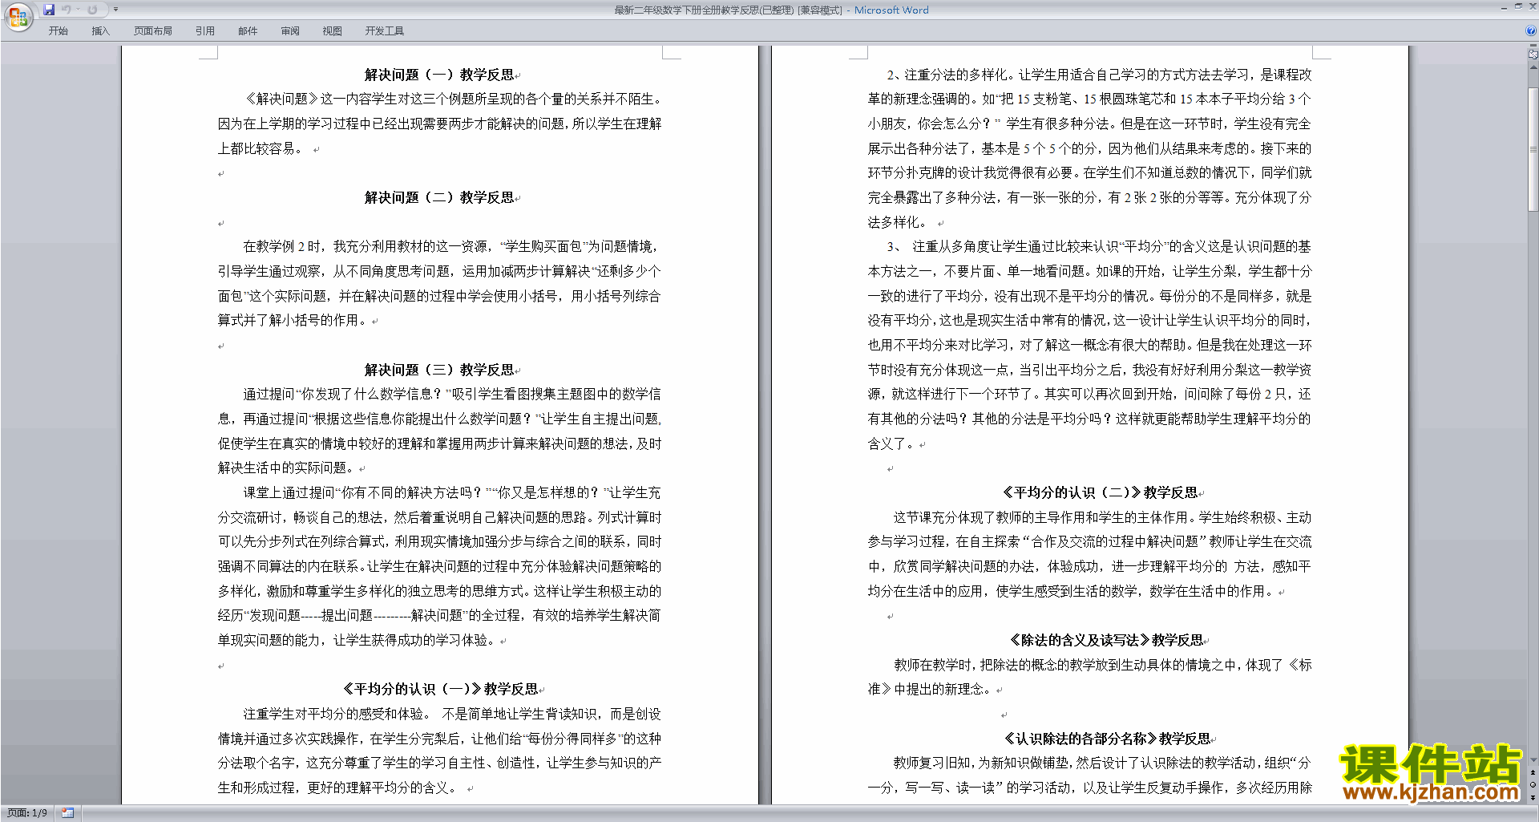Open Select Browse Object round button
This screenshot has width=1539, height=822.
[x=1533, y=784]
